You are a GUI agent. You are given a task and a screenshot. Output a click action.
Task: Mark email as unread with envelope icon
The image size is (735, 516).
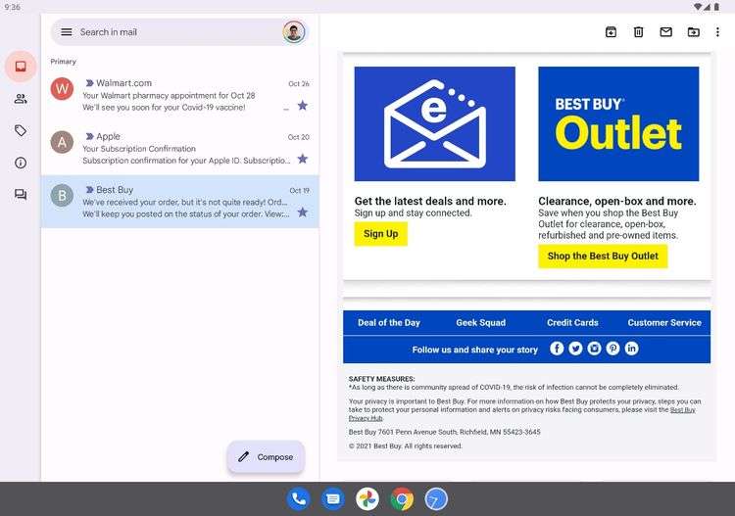coord(666,32)
